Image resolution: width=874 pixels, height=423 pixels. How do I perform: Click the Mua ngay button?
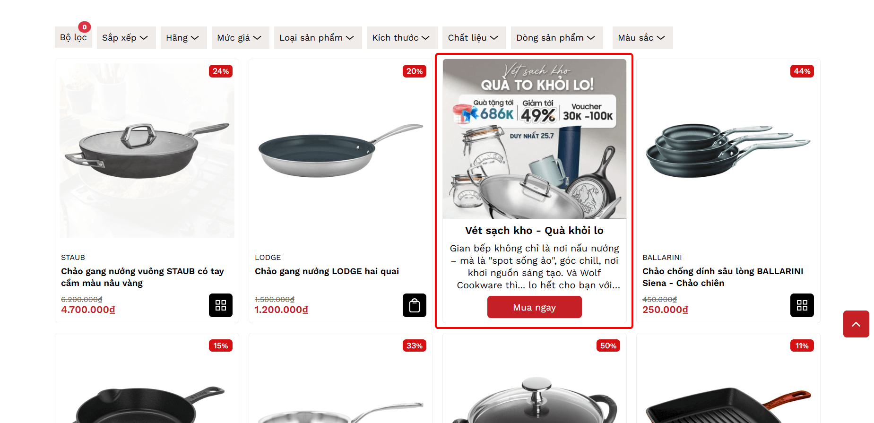[535, 307]
